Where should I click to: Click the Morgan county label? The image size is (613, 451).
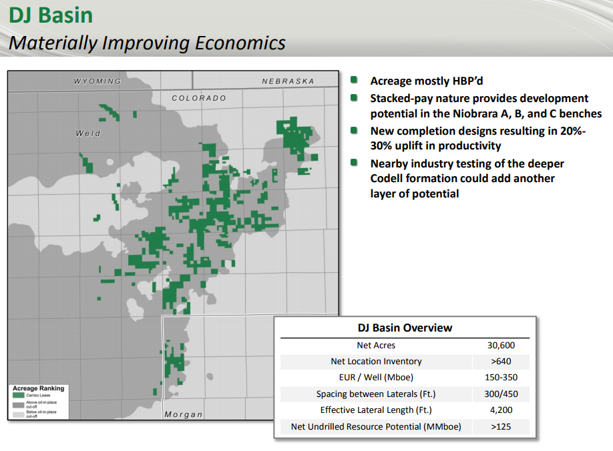(184, 414)
